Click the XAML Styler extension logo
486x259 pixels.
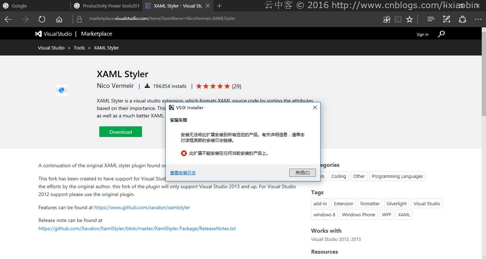(62, 90)
